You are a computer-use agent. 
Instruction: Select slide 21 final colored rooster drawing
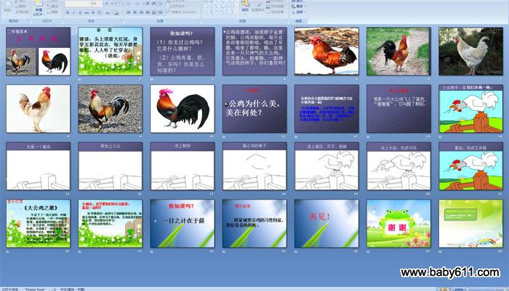[x=470, y=166]
